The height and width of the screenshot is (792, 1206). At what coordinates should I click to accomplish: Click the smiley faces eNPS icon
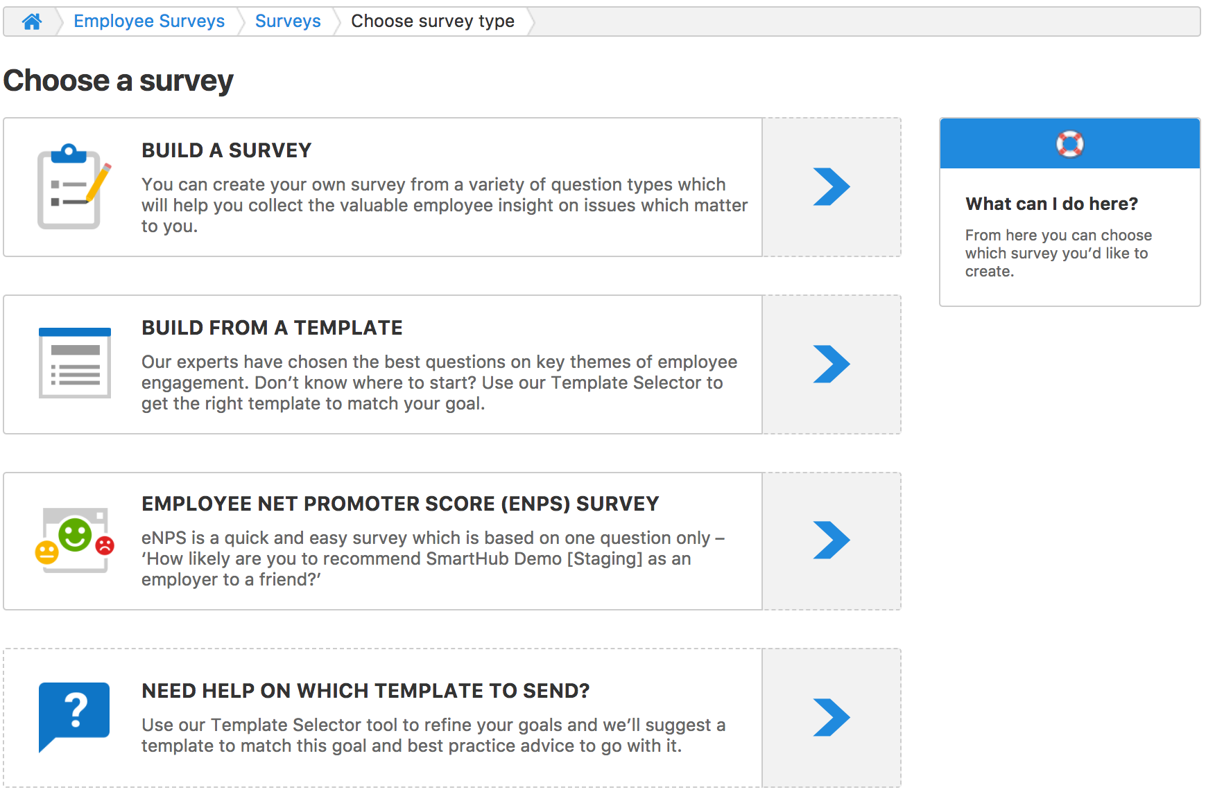pos(74,540)
